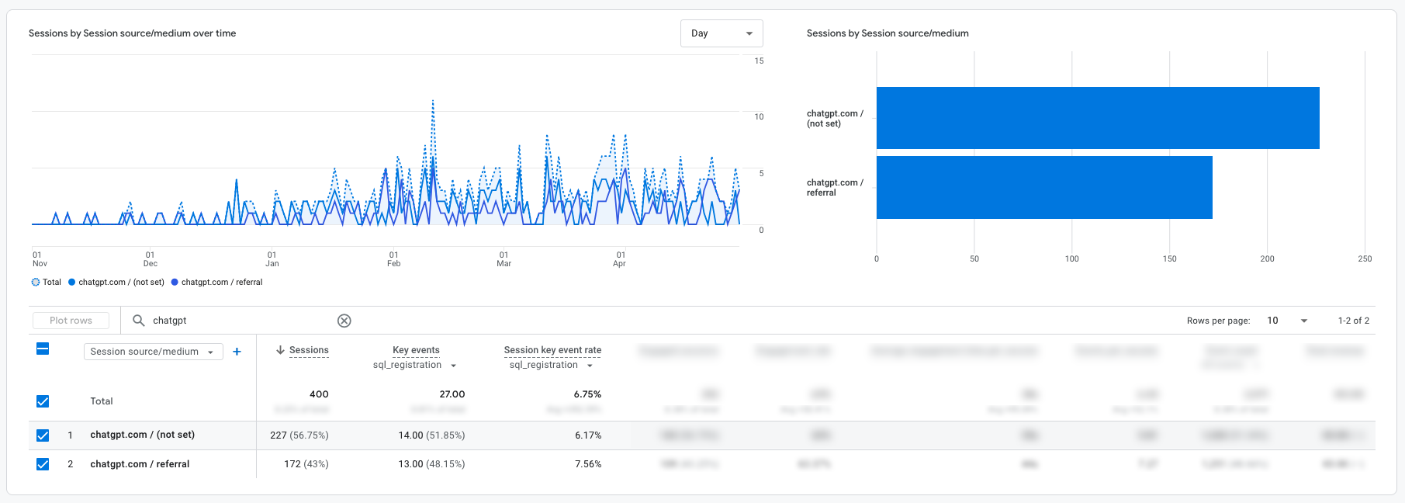Click the 27.00 key events total
Viewport: 1405px width, 503px height.
click(452, 394)
